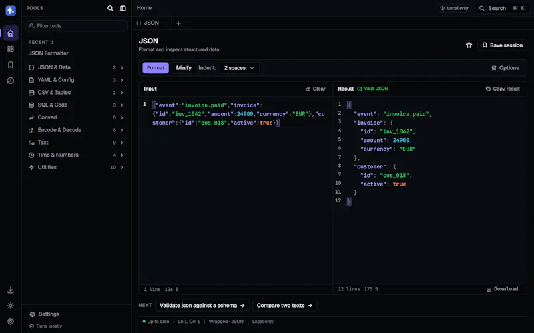
Task: Open saved sessions bookmark icon in rail
Action: click(x=11, y=65)
